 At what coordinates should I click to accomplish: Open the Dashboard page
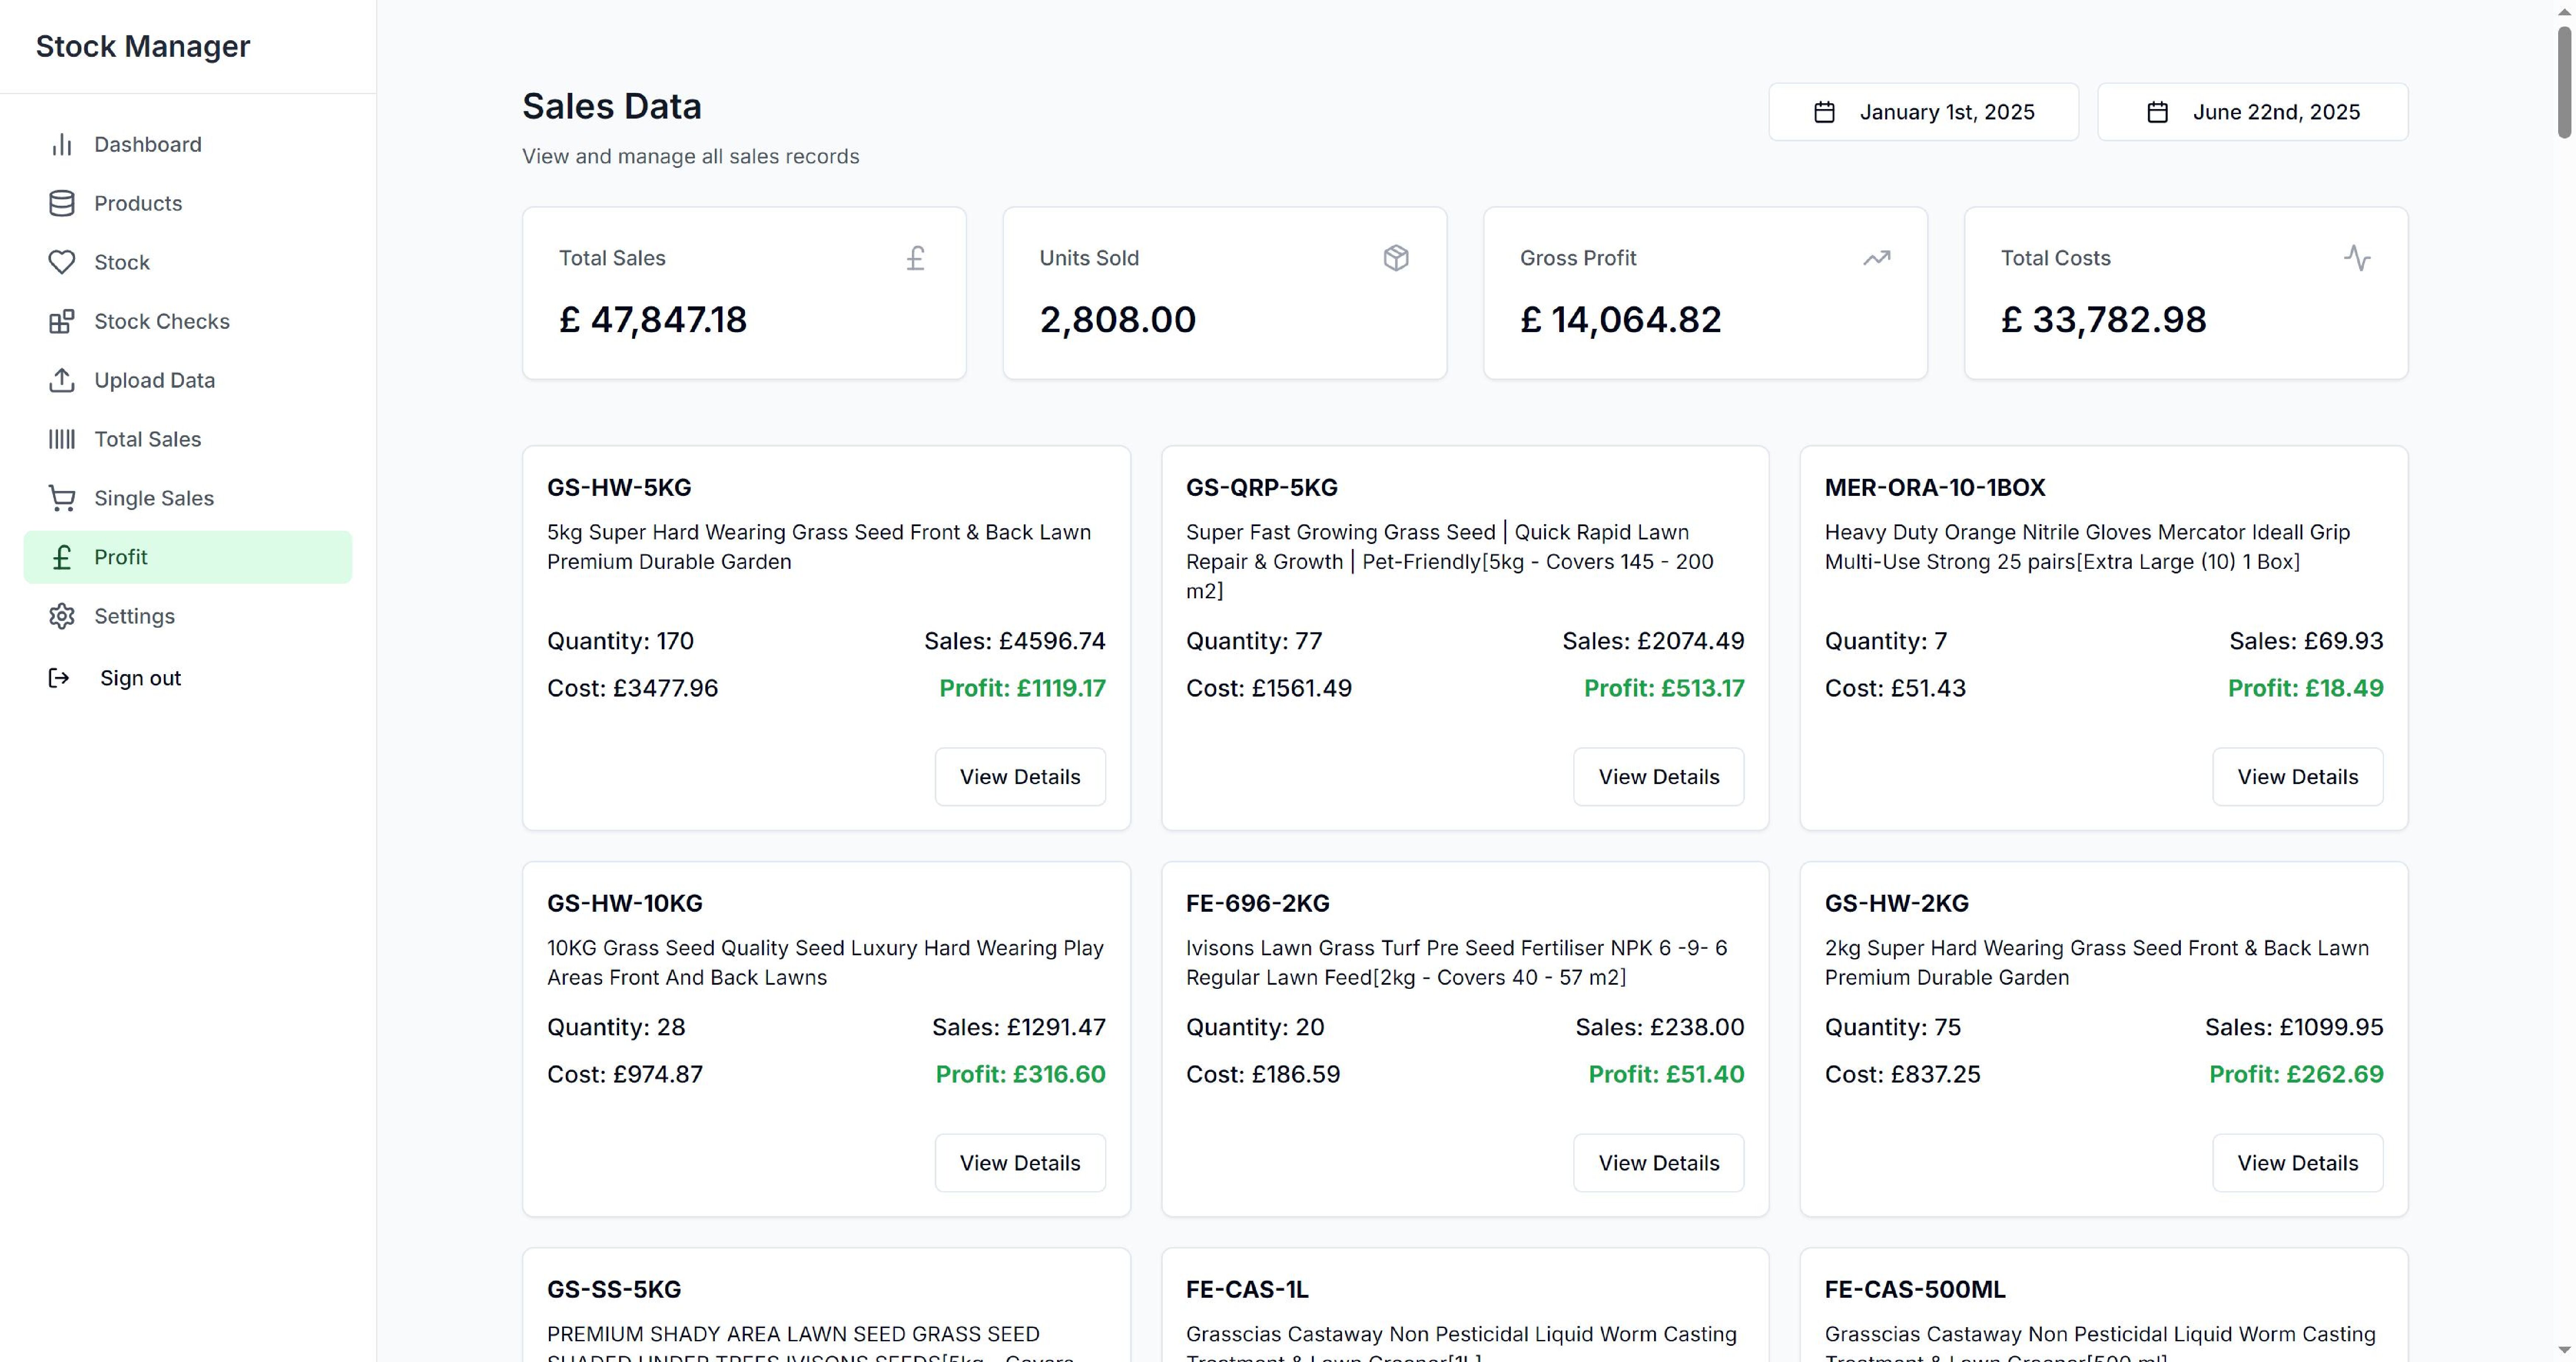(x=188, y=145)
